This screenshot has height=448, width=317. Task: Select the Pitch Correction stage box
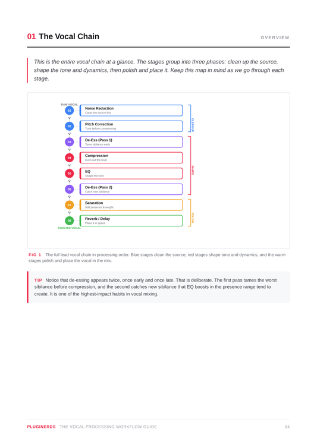(x=131, y=126)
